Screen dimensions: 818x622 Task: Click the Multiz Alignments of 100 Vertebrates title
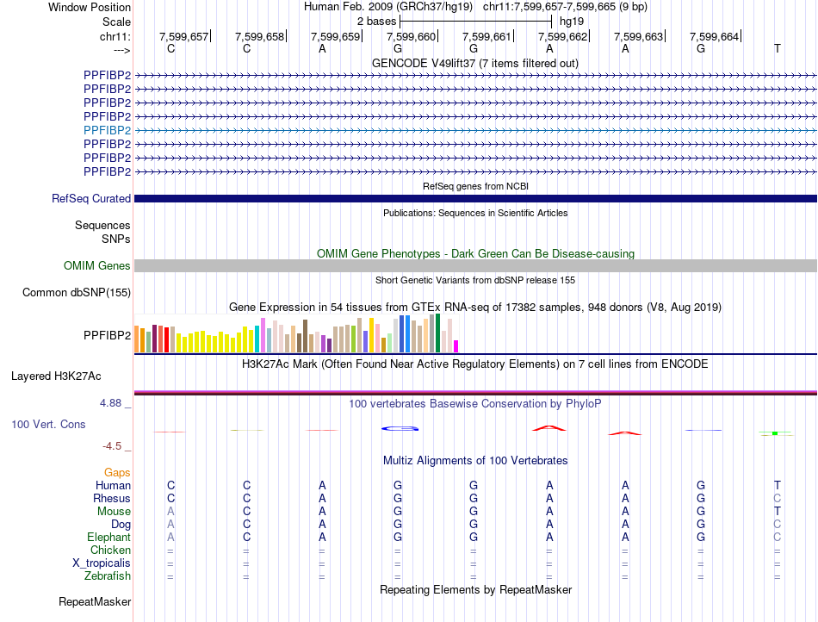point(475,460)
